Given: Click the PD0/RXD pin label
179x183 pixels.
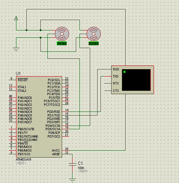Looking at the screenshot, I should tap(53, 112).
